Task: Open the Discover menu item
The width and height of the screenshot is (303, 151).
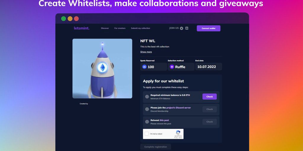Action: 105,28
